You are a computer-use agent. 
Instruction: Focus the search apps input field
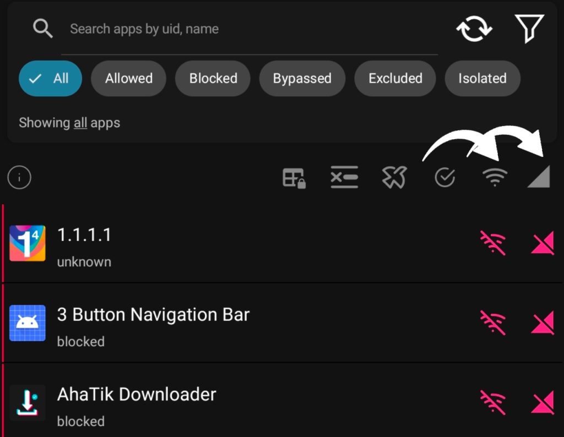pyautogui.click(x=248, y=29)
